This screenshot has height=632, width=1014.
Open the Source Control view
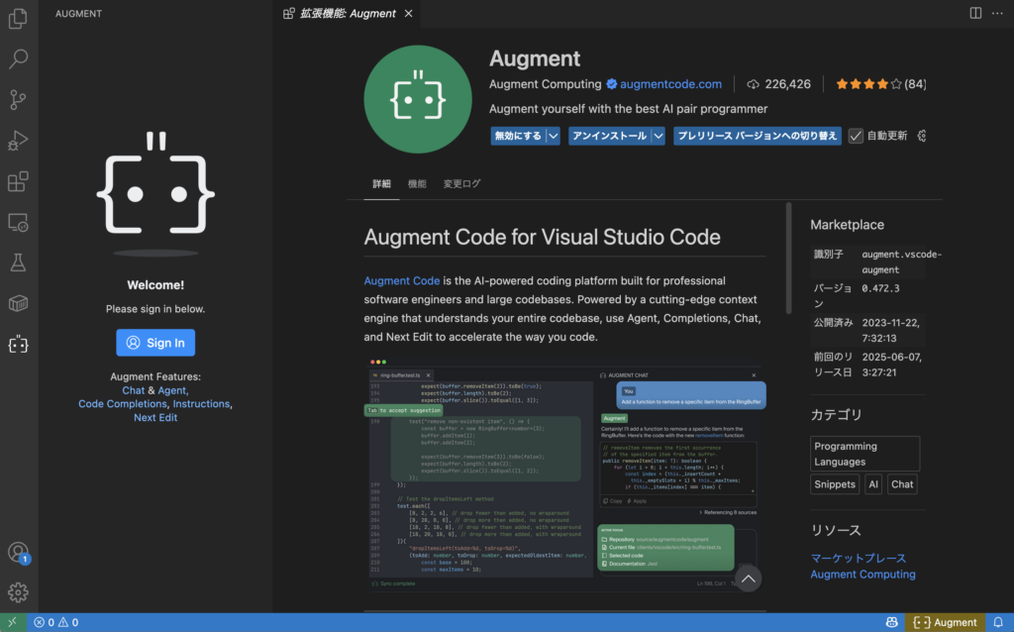pyautogui.click(x=19, y=100)
